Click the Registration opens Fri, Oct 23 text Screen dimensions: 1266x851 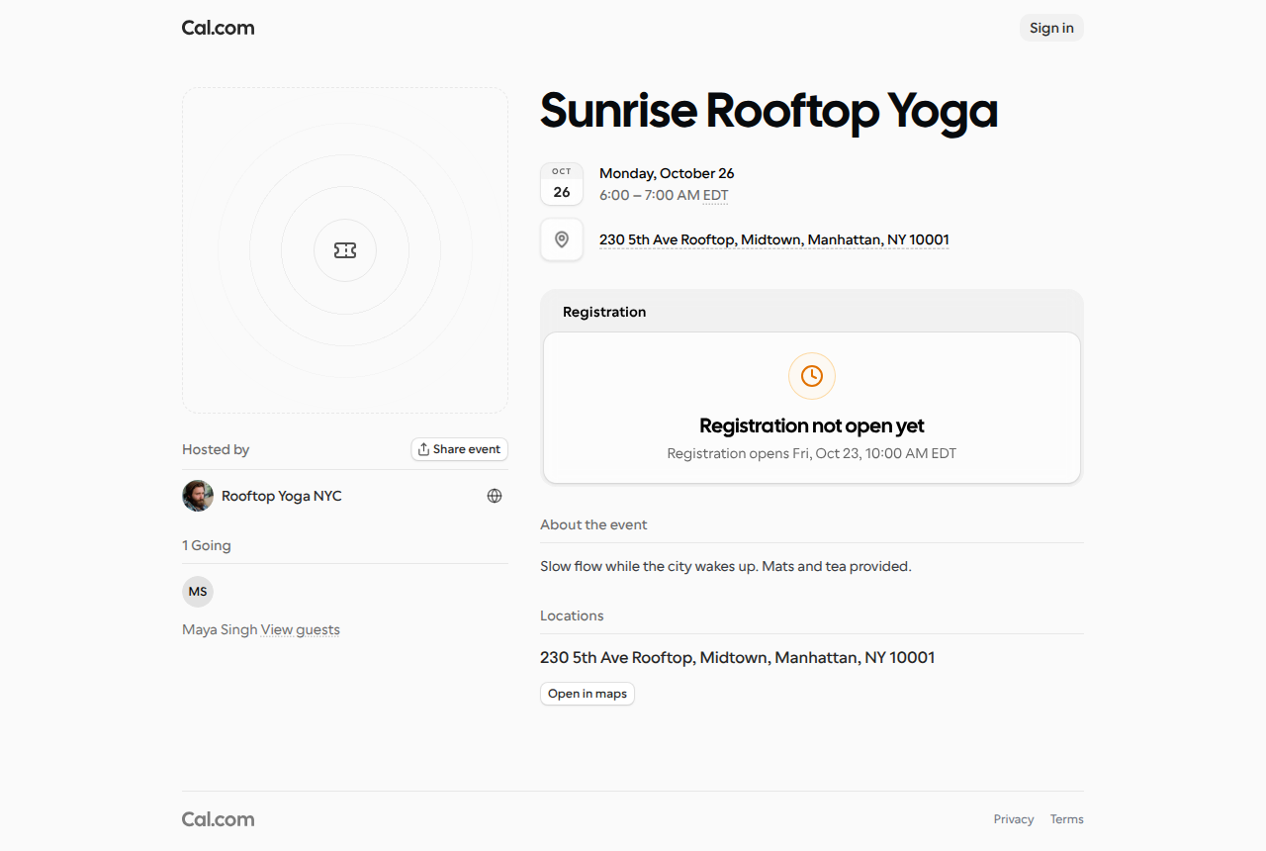[812, 453]
